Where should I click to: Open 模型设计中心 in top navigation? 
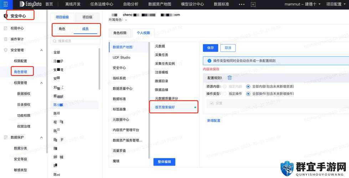(x=192, y=4)
